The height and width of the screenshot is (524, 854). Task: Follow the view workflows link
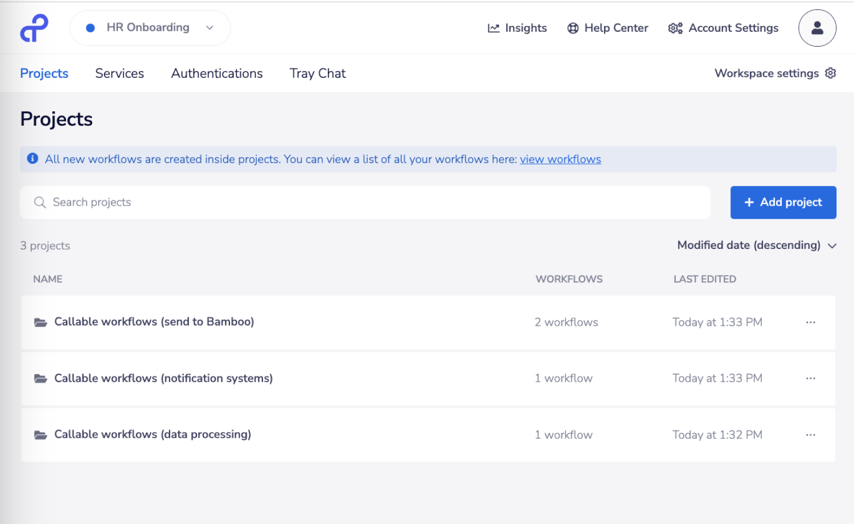point(560,160)
